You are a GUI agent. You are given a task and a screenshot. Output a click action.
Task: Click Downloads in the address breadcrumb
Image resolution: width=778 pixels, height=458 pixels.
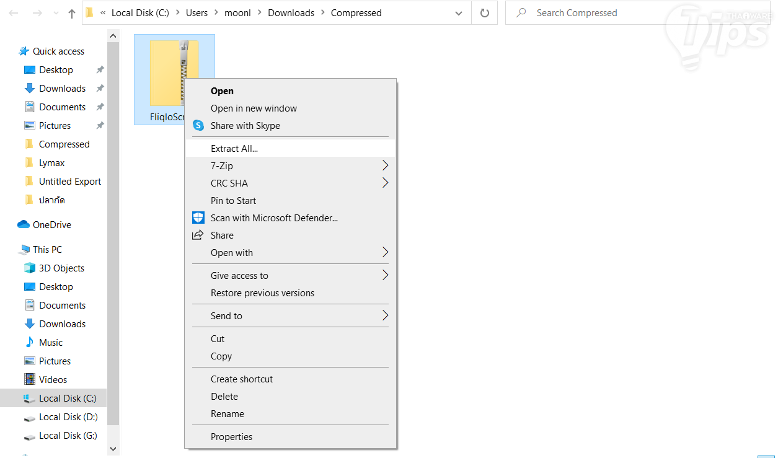tap(291, 13)
